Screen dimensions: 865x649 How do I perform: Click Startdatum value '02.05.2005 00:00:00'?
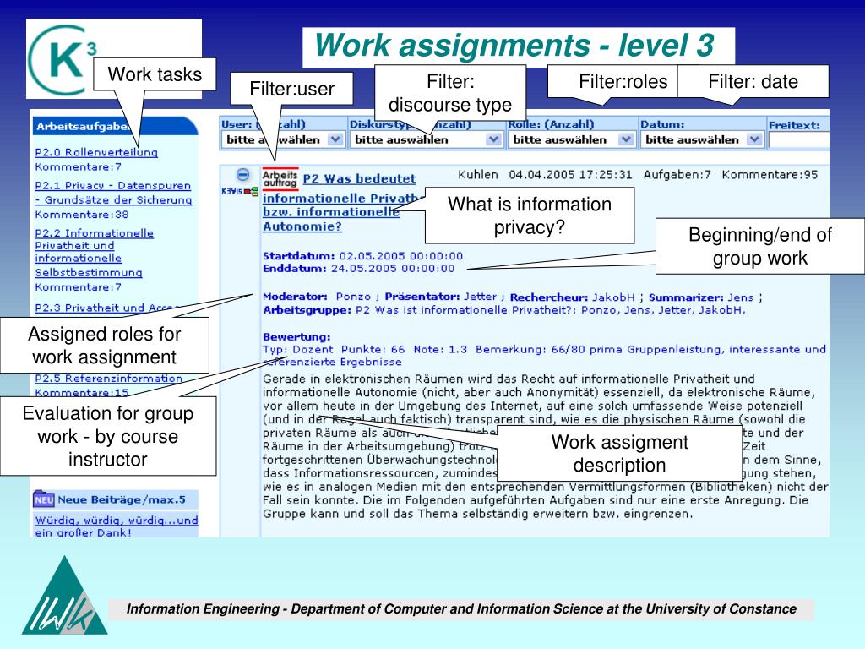pyautogui.click(x=401, y=256)
